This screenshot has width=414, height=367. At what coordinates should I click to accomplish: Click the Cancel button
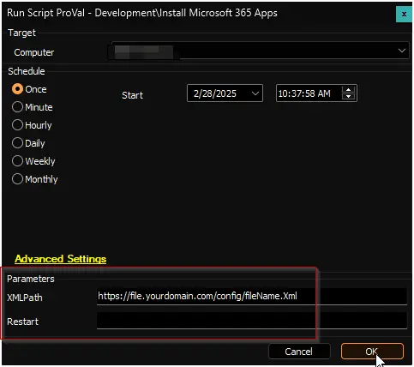click(299, 352)
